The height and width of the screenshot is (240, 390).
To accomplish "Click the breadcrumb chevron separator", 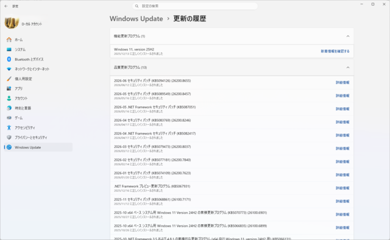I will pyautogui.click(x=168, y=19).
